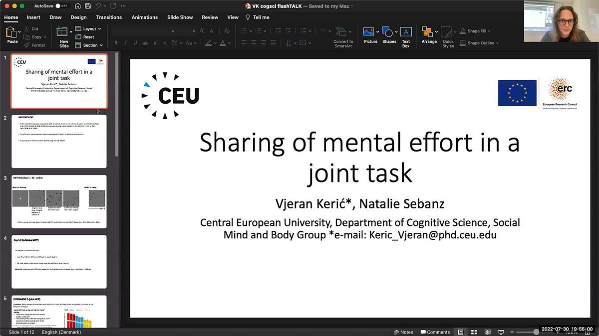Open the more options ellipsis in title bar
Image resolution: width=599 pixels, height=336 pixels.
point(123,6)
